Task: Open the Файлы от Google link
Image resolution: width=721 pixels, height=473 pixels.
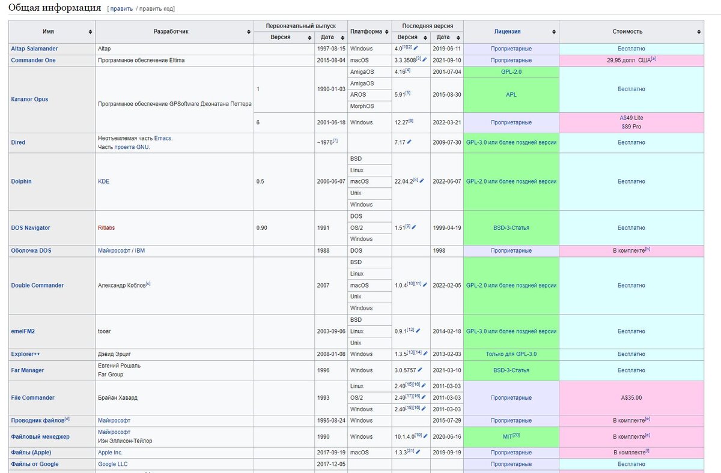Action: (x=35, y=464)
